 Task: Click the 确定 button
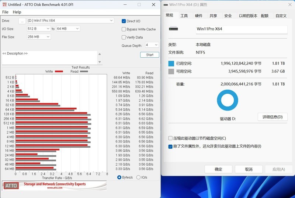coord(218,169)
